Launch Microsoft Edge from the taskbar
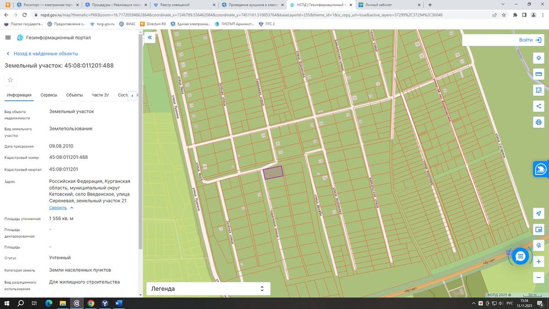 [49, 303]
